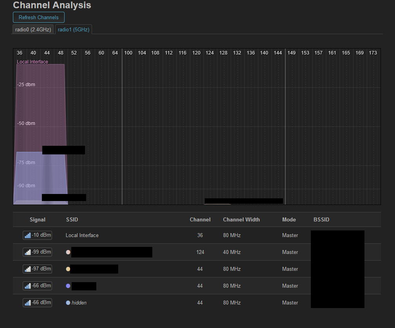
Task: Click signal icon in the hidden SSID row
Action: 27,303
